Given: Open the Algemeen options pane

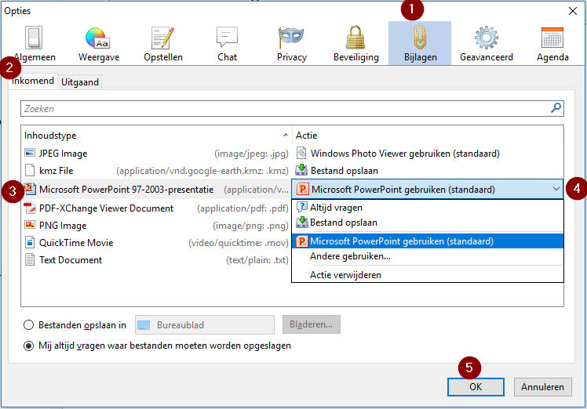Looking at the screenshot, I should [x=35, y=43].
